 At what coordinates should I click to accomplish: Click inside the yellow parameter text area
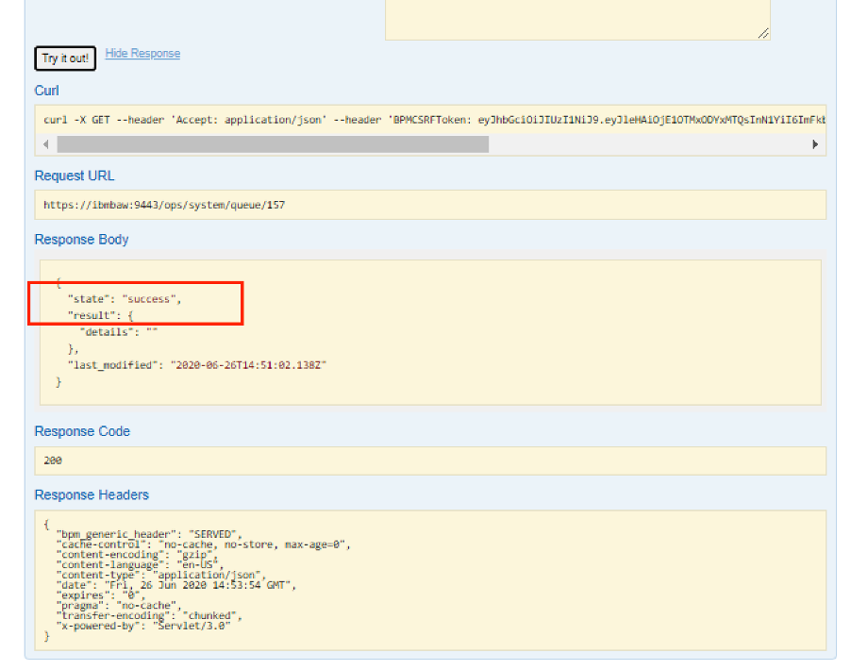(577, 20)
